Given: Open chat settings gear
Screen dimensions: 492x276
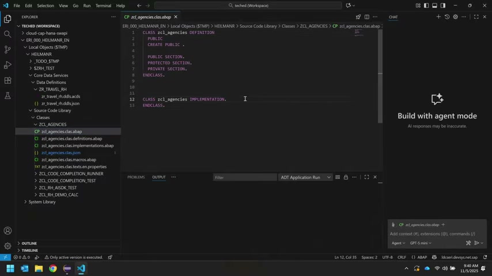Looking at the screenshot, I should (455, 17).
